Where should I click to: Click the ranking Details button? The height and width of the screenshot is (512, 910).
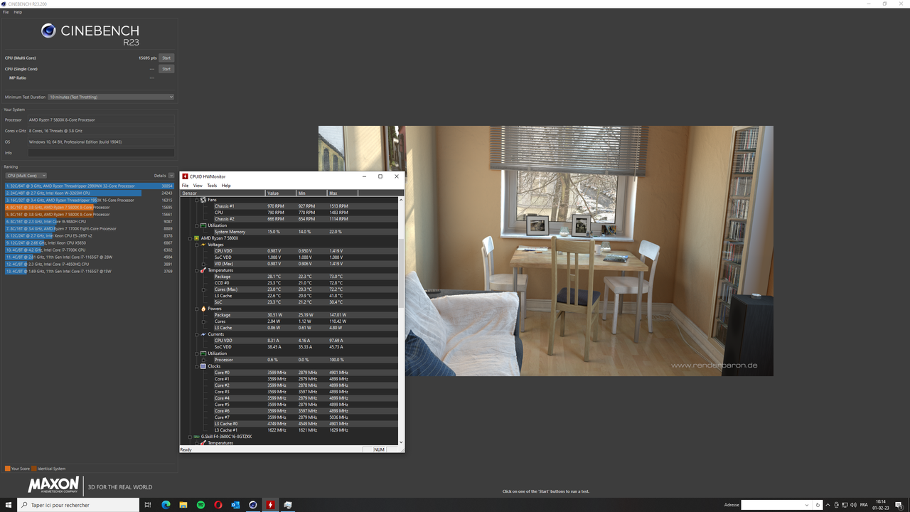[160, 176]
